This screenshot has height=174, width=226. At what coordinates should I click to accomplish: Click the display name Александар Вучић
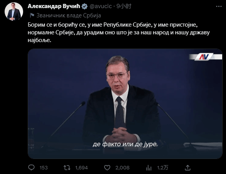(54, 6)
